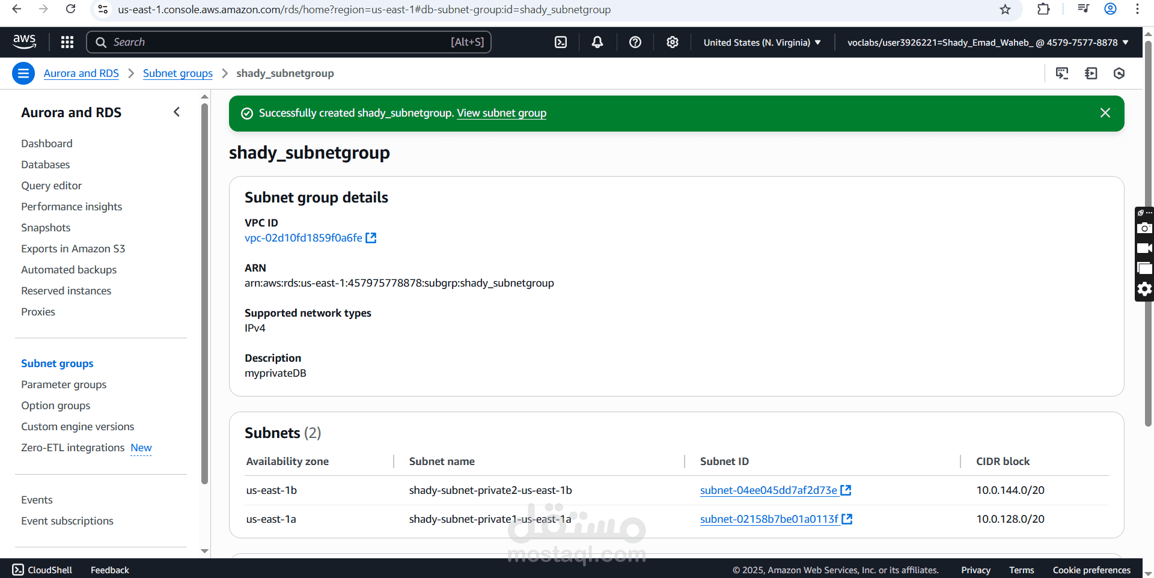
Task: Reload the page
Action: (70, 9)
